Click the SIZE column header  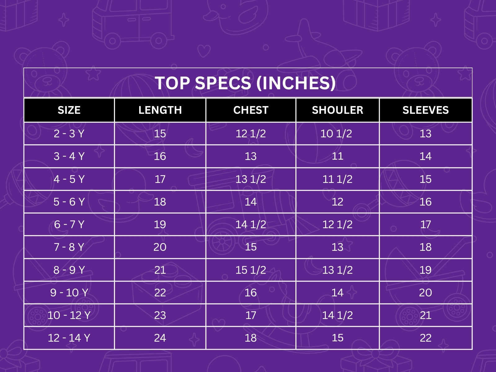coord(69,110)
